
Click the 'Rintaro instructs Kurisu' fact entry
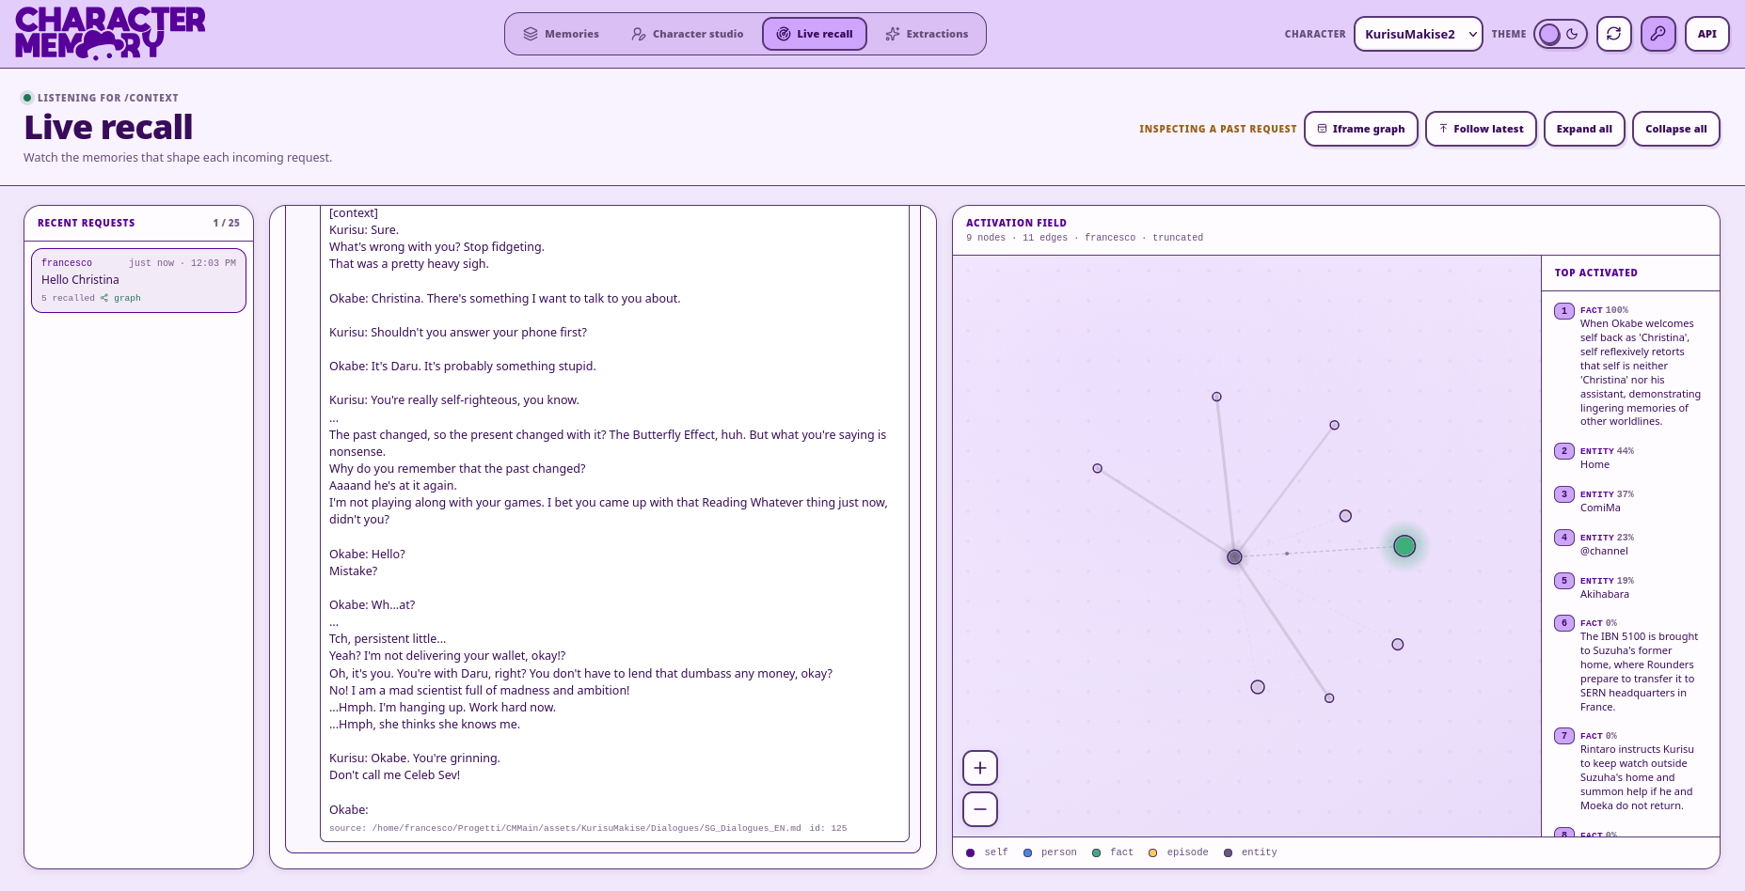(1630, 771)
